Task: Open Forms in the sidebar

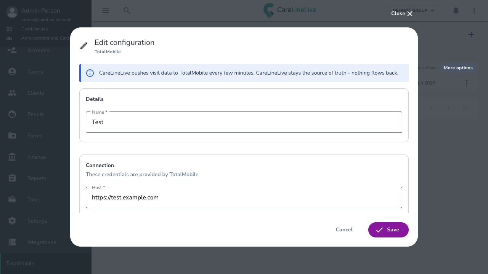Action: pos(46,135)
